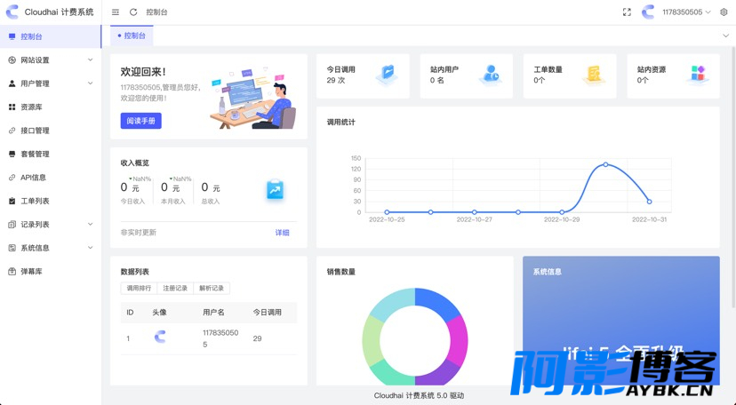Switch to the 解析记录 tab
This screenshot has width=736, height=405.
212,289
